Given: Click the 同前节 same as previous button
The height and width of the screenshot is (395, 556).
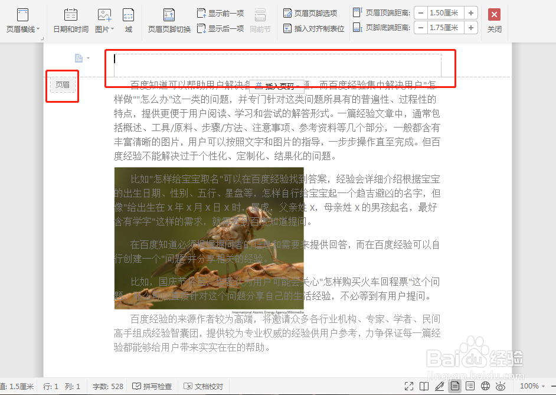Looking at the screenshot, I should [x=260, y=20].
